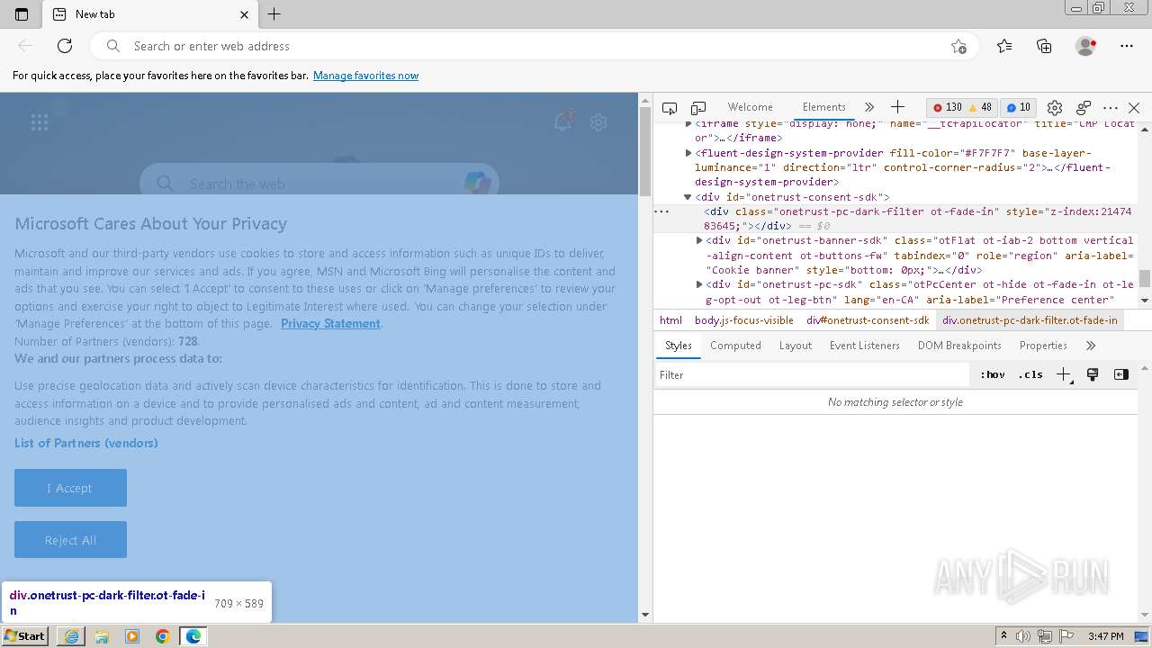The height and width of the screenshot is (648, 1152).
Task: Switch to the Computed tab
Action: click(x=735, y=346)
